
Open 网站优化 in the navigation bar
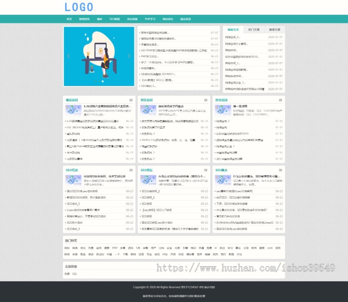pos(168,19)
